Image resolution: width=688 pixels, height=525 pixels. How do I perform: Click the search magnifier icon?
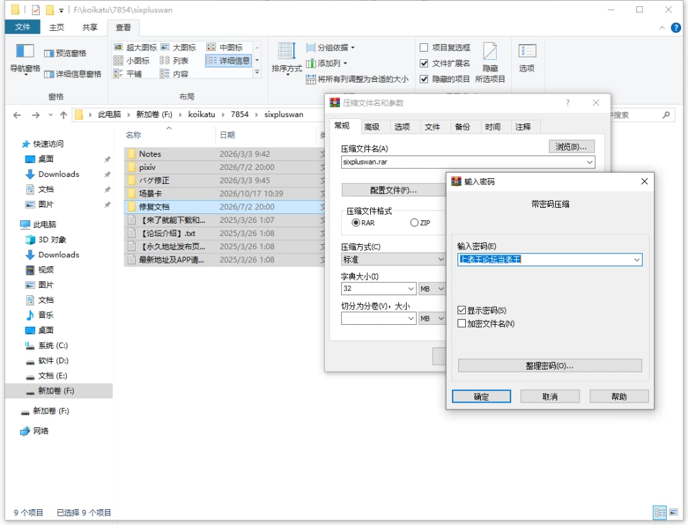tap(666, 115)
